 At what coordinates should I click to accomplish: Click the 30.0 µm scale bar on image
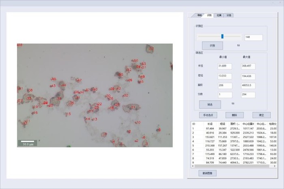point(28,143)
